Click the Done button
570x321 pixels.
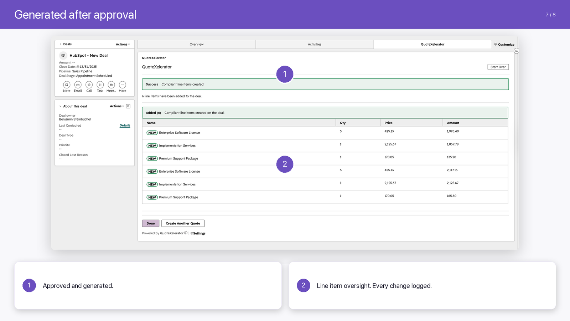tap(151, 223)
